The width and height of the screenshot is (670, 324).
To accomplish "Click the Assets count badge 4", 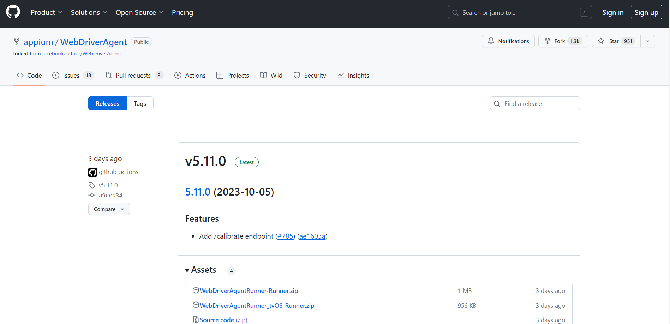I will 231,271.
